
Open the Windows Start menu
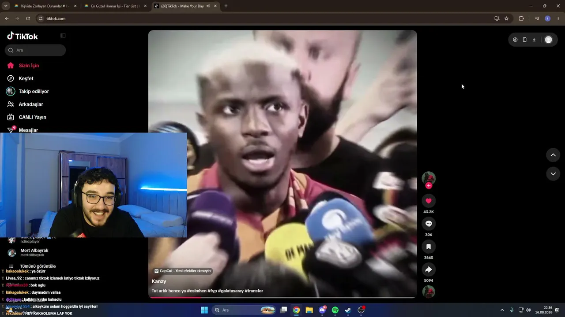tap(204, 310)
